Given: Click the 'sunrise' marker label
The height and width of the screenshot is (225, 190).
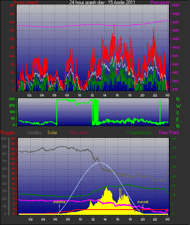Looking at the screenshot, I should coord(60,202).
